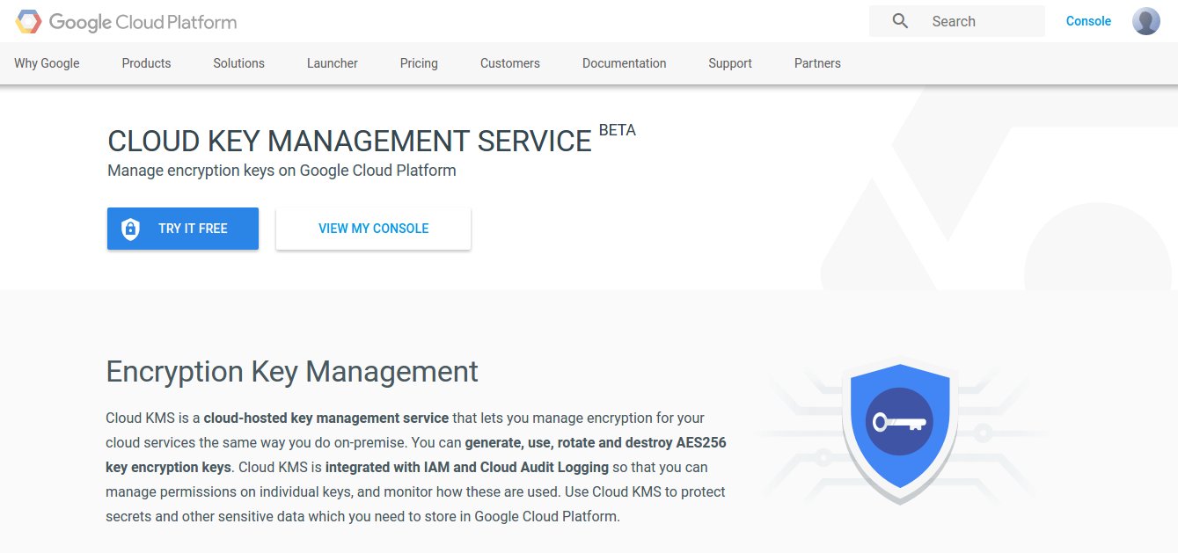Go to the Support section

point(729,63)
